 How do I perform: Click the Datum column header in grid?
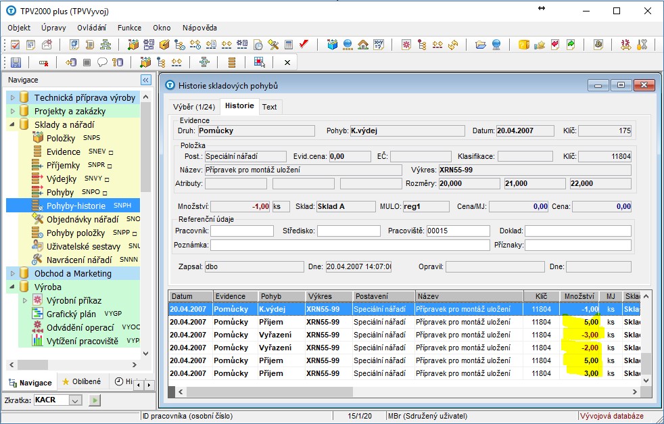point(191,296)
